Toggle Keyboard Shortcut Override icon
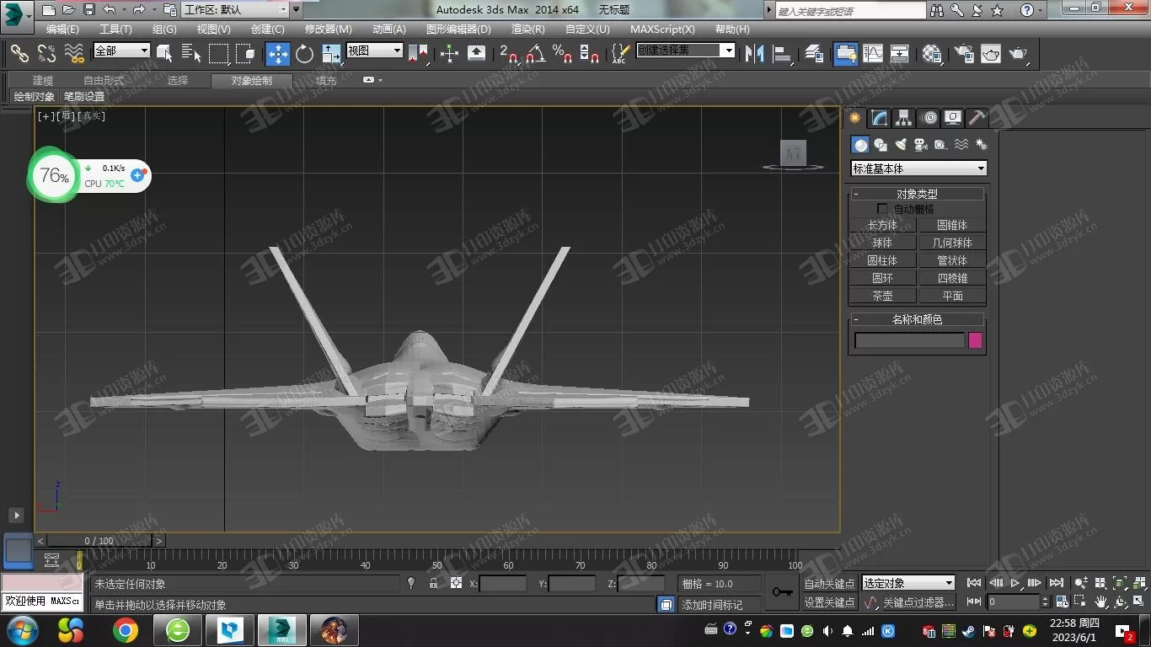 pyautogui.click(x=476, y=54)
